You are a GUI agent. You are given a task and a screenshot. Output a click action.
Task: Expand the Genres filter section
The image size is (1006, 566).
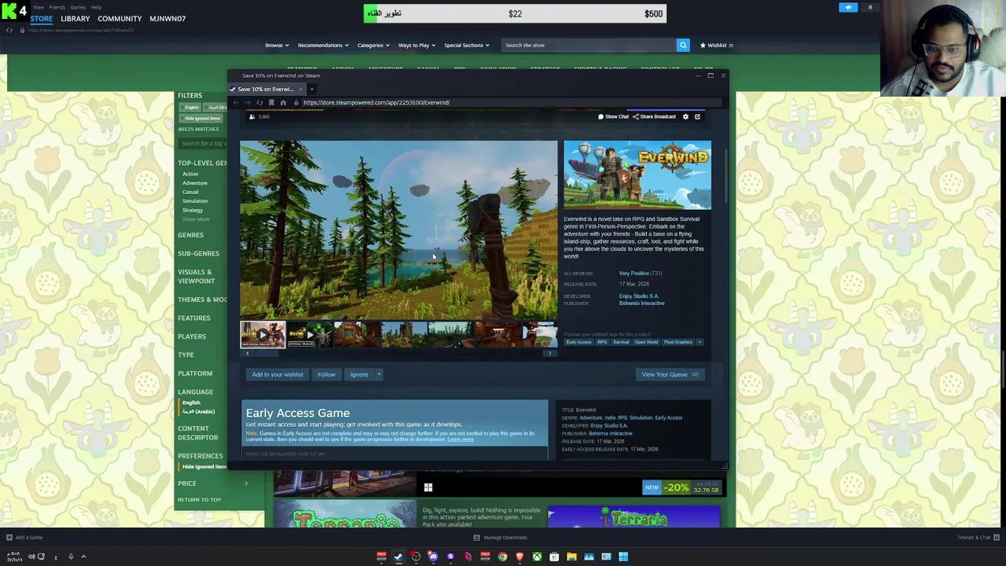tap(190, 235)
